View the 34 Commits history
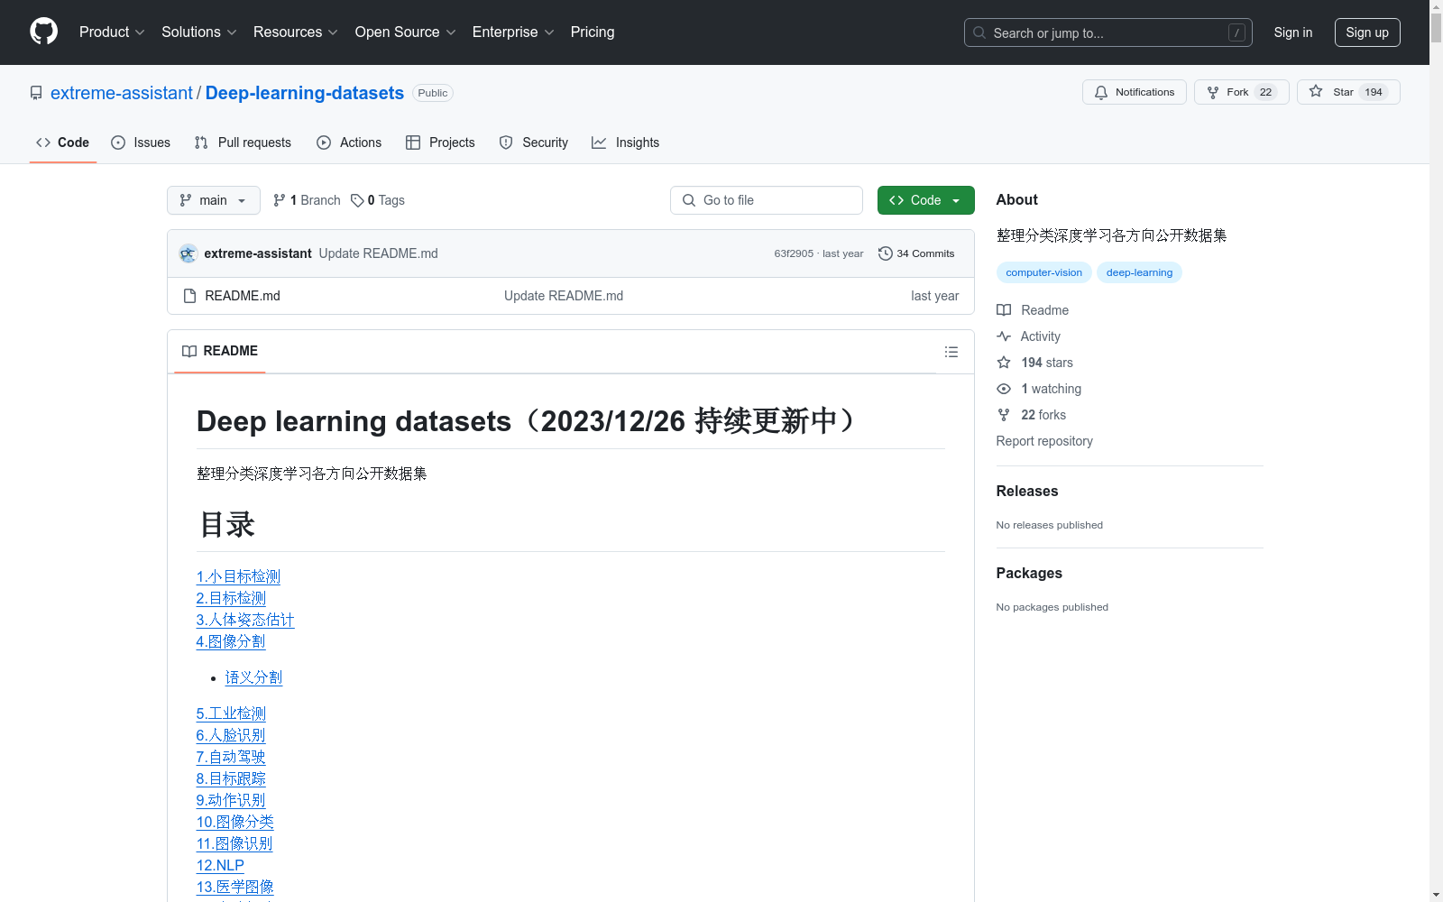This screenshot has height=902, width=1443. point(916,253)
